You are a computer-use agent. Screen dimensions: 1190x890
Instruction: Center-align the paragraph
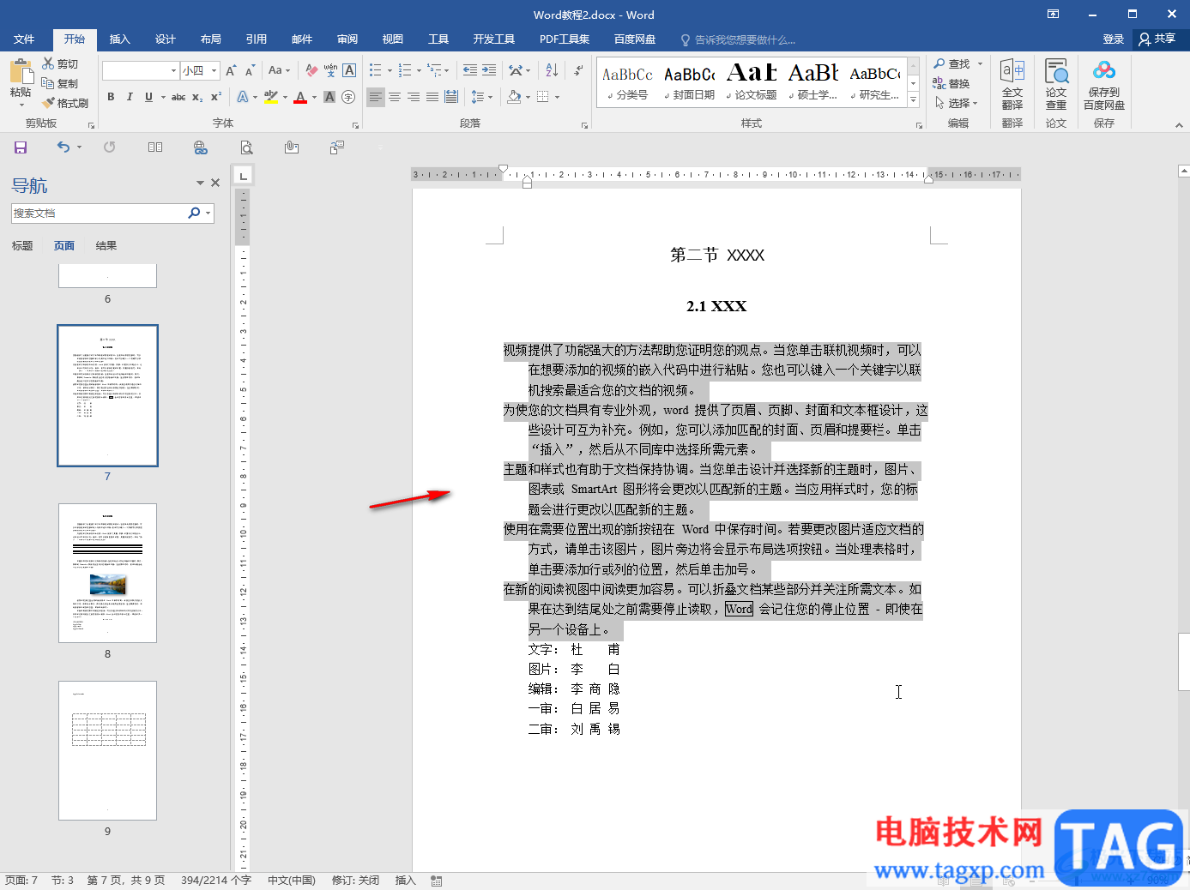(x=395, y=97)
